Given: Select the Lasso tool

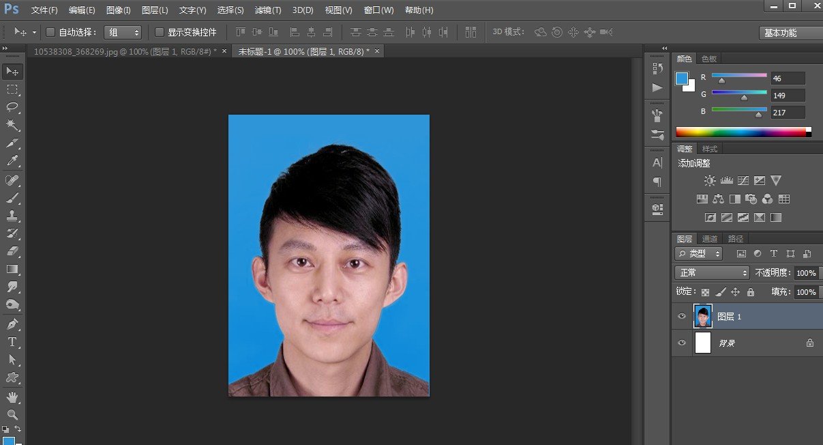Looking at the screenshot, I should (x=12, y=107).
